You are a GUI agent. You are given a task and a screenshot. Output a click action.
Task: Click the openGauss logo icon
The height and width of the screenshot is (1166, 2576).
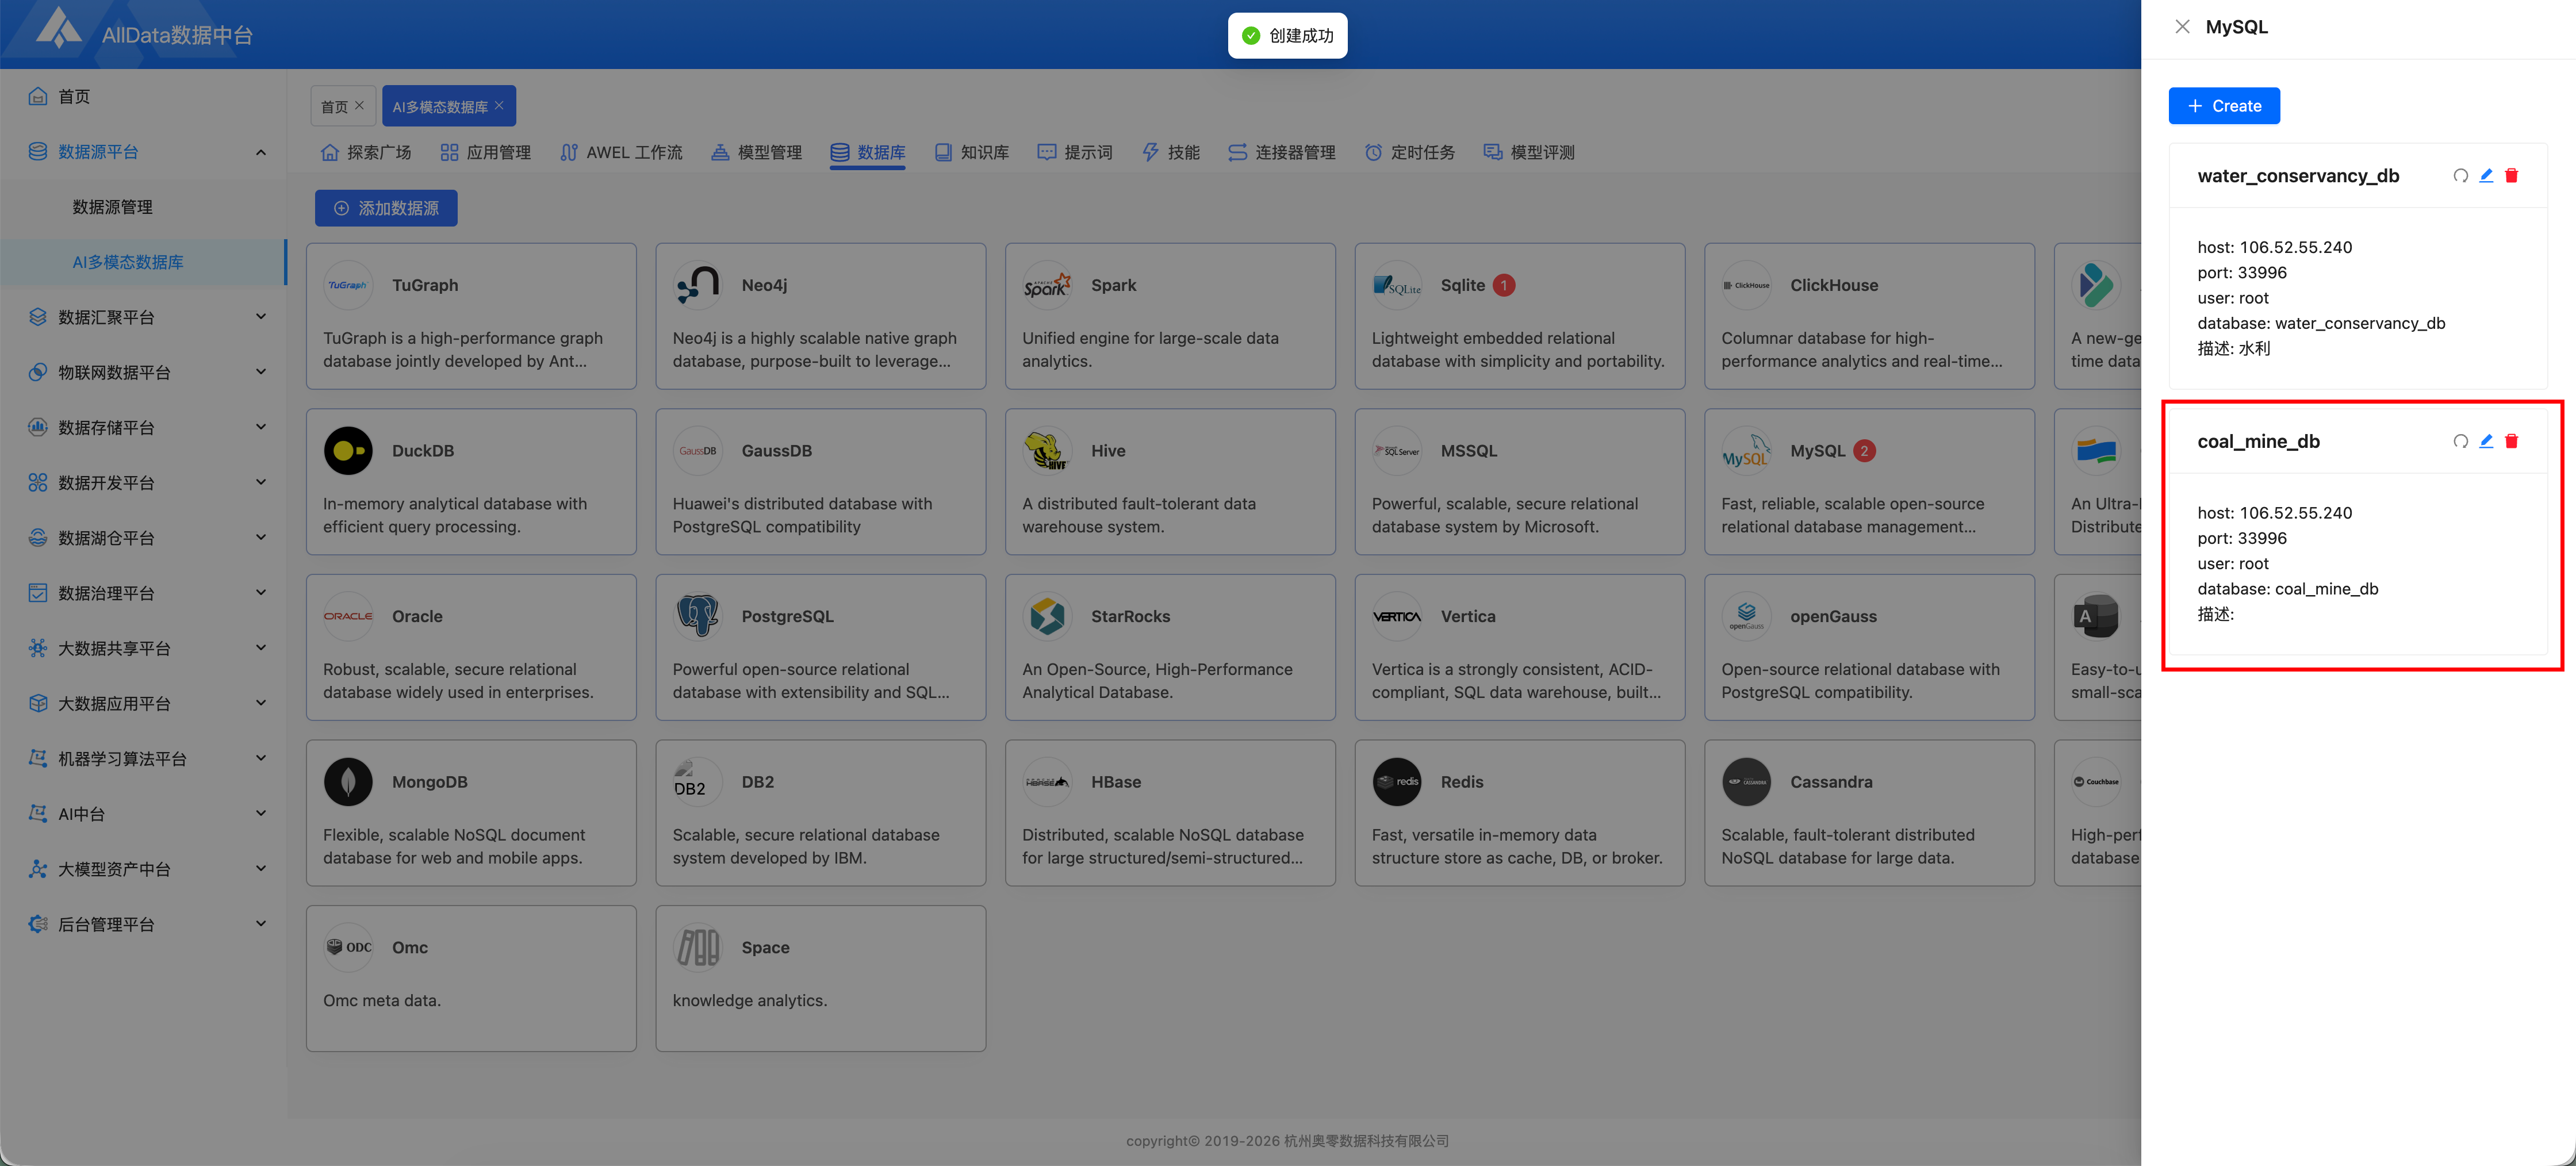[1746, 616]
